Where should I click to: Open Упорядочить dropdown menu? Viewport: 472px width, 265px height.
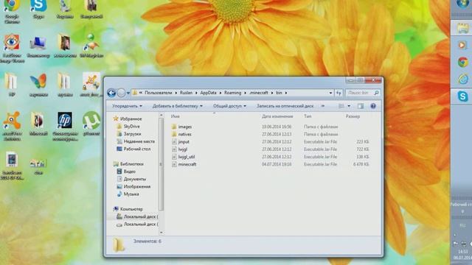click(127, 106)
